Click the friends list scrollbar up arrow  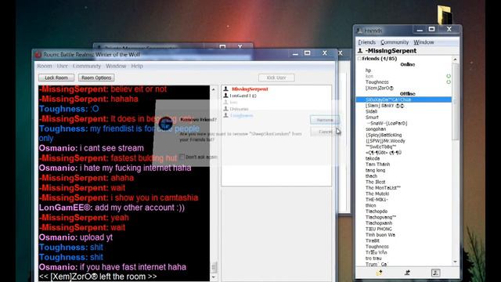[x=455, y=60]
